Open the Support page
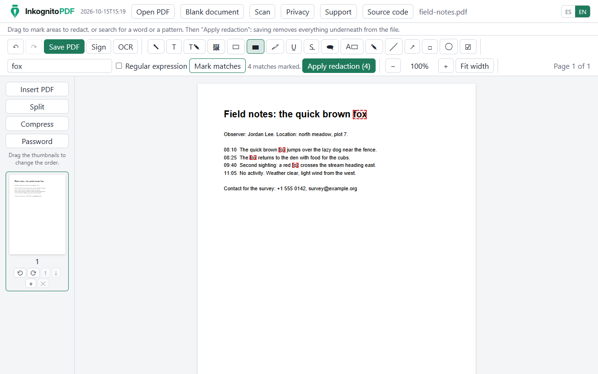The width and height of the screenshot is (598, 374). (338, 12)
